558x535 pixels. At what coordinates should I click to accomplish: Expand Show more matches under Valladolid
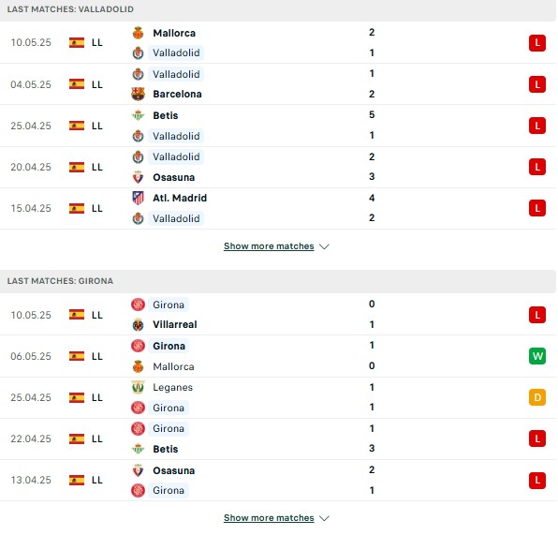(x=269, y=246)
